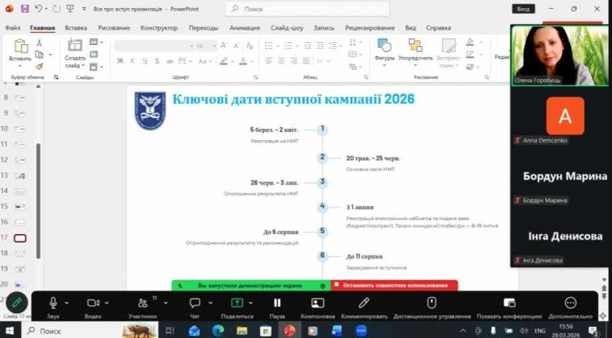Screen dimensions: 612x338
Task: Open the Чат chat icon
Action: tap(195, 302)
